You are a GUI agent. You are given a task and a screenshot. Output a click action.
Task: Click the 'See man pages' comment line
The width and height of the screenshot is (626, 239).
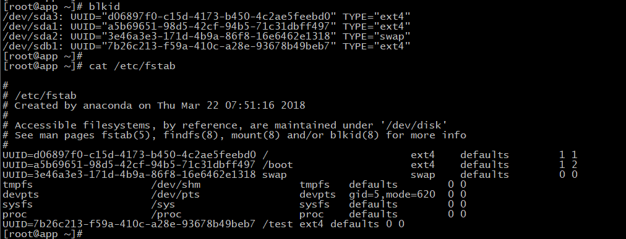coord(234,135)
